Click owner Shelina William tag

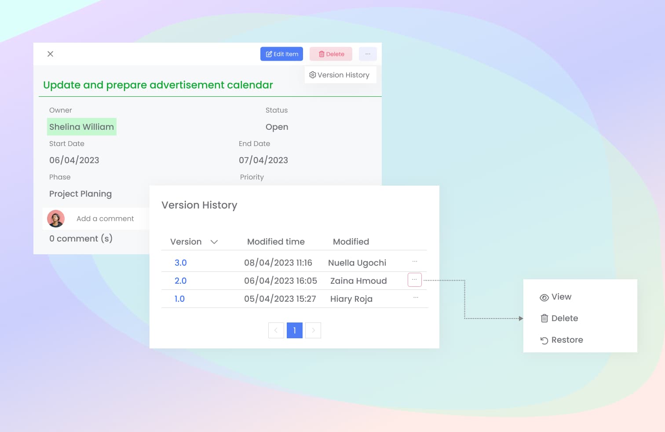[81, 127]
